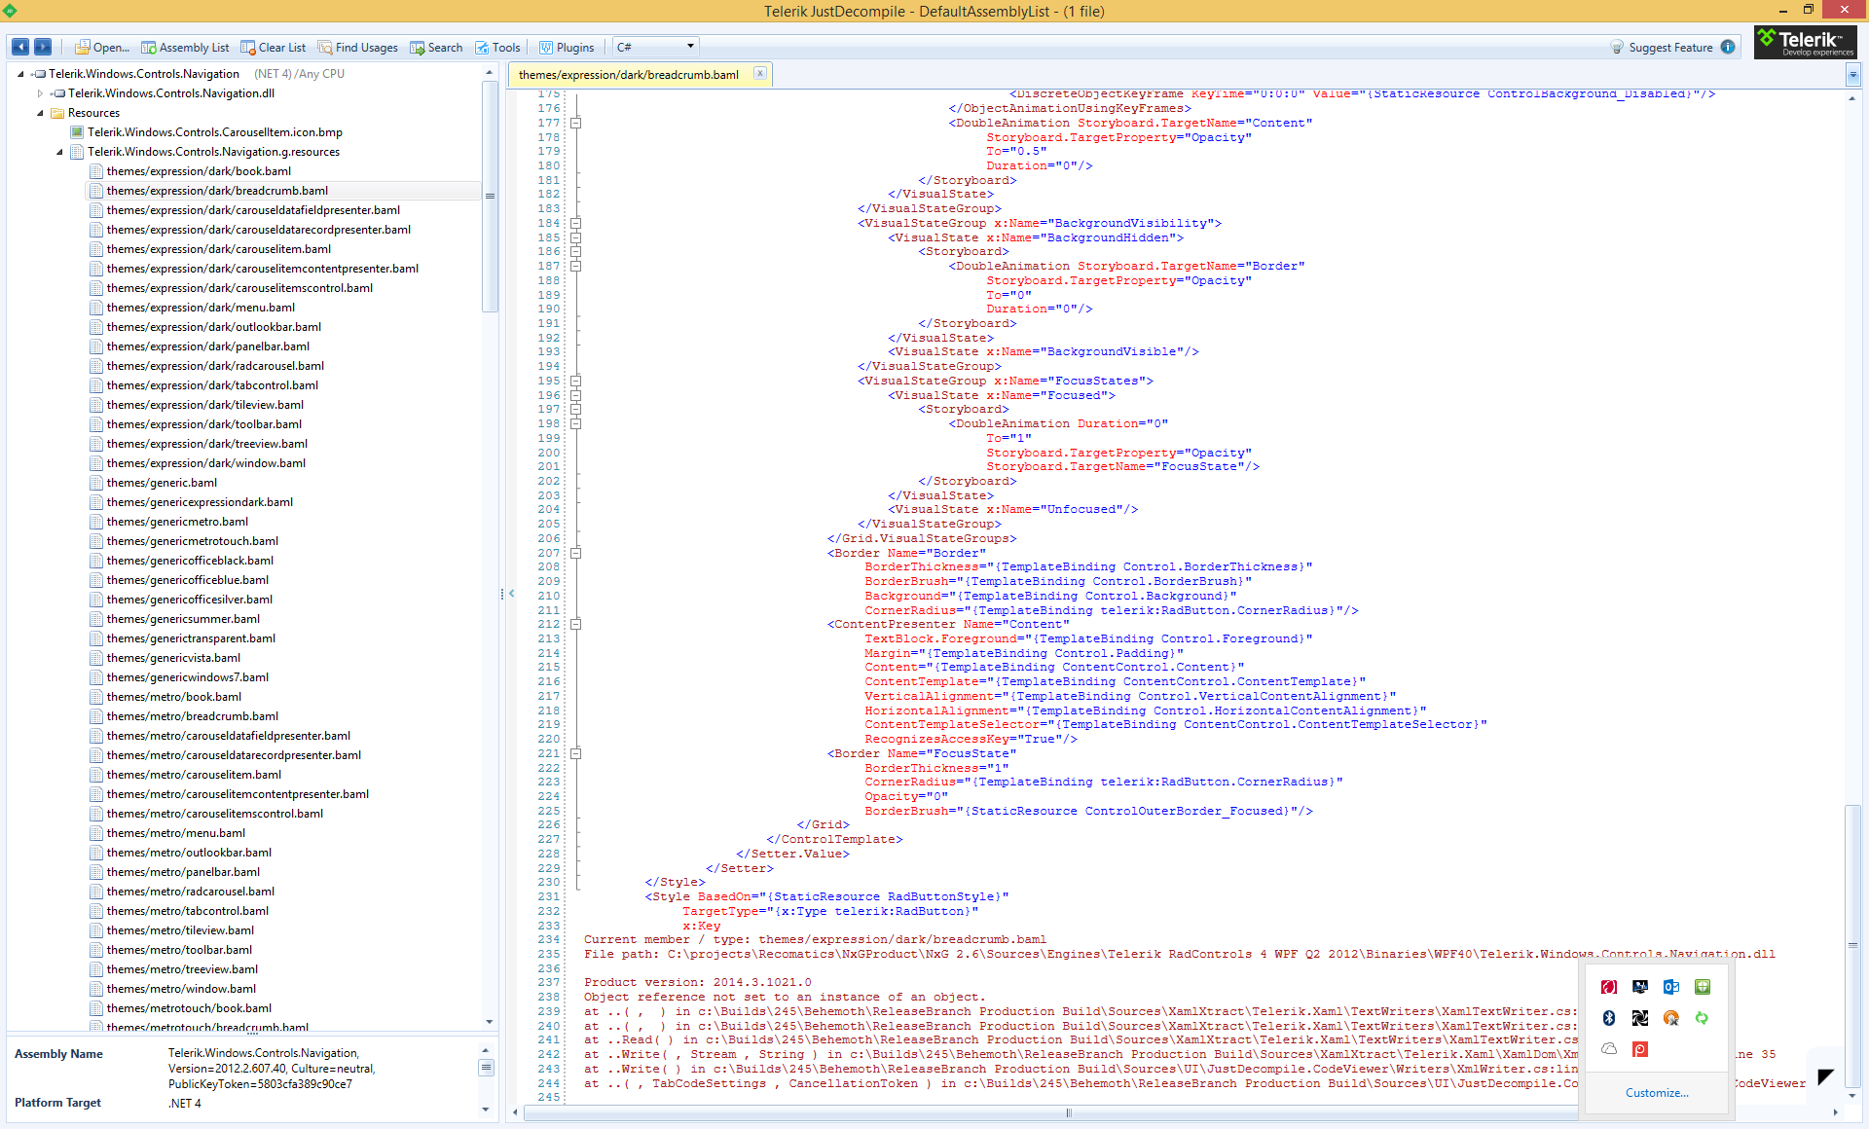Close the breadcrumb.baml tab

759,73
